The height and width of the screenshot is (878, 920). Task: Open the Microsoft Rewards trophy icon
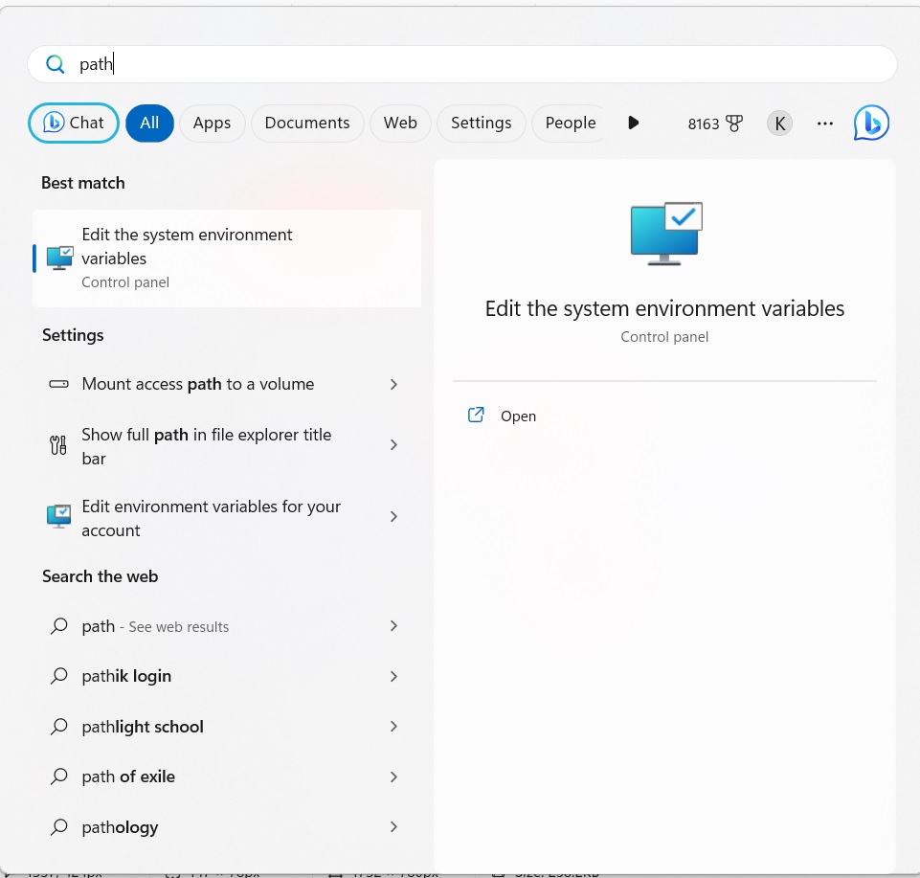[x=734, y=124]
